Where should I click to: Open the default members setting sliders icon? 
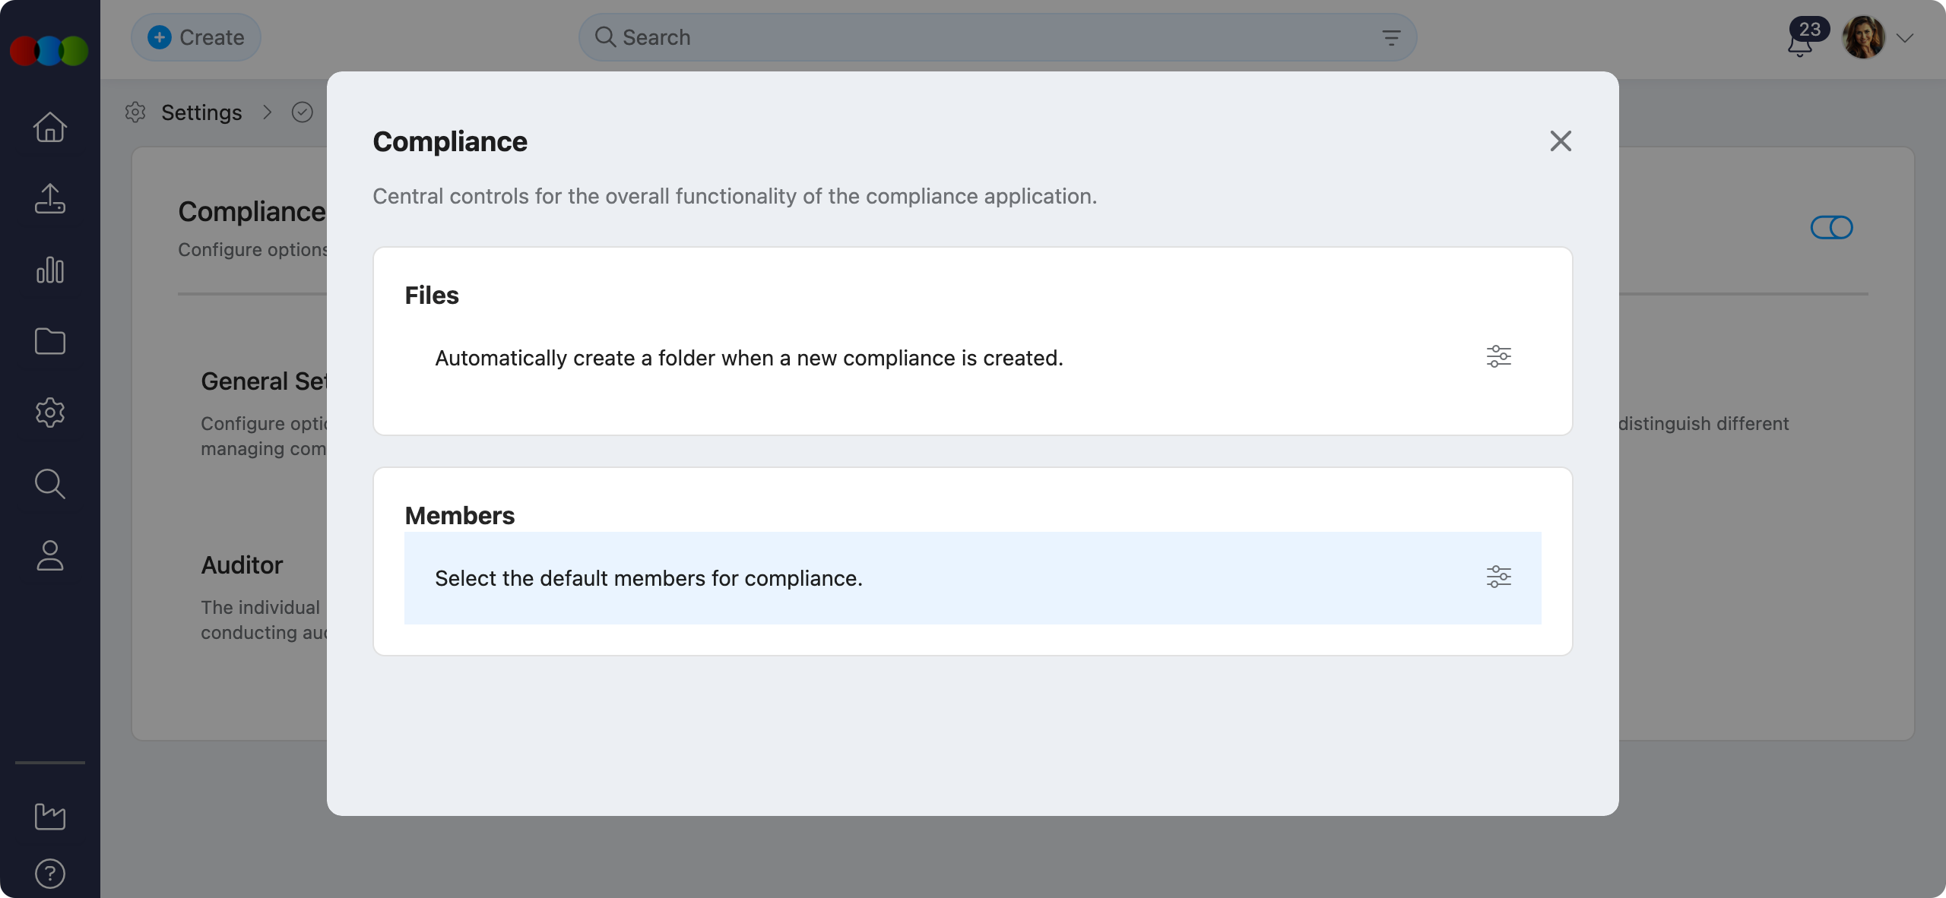click(1498, 577)
